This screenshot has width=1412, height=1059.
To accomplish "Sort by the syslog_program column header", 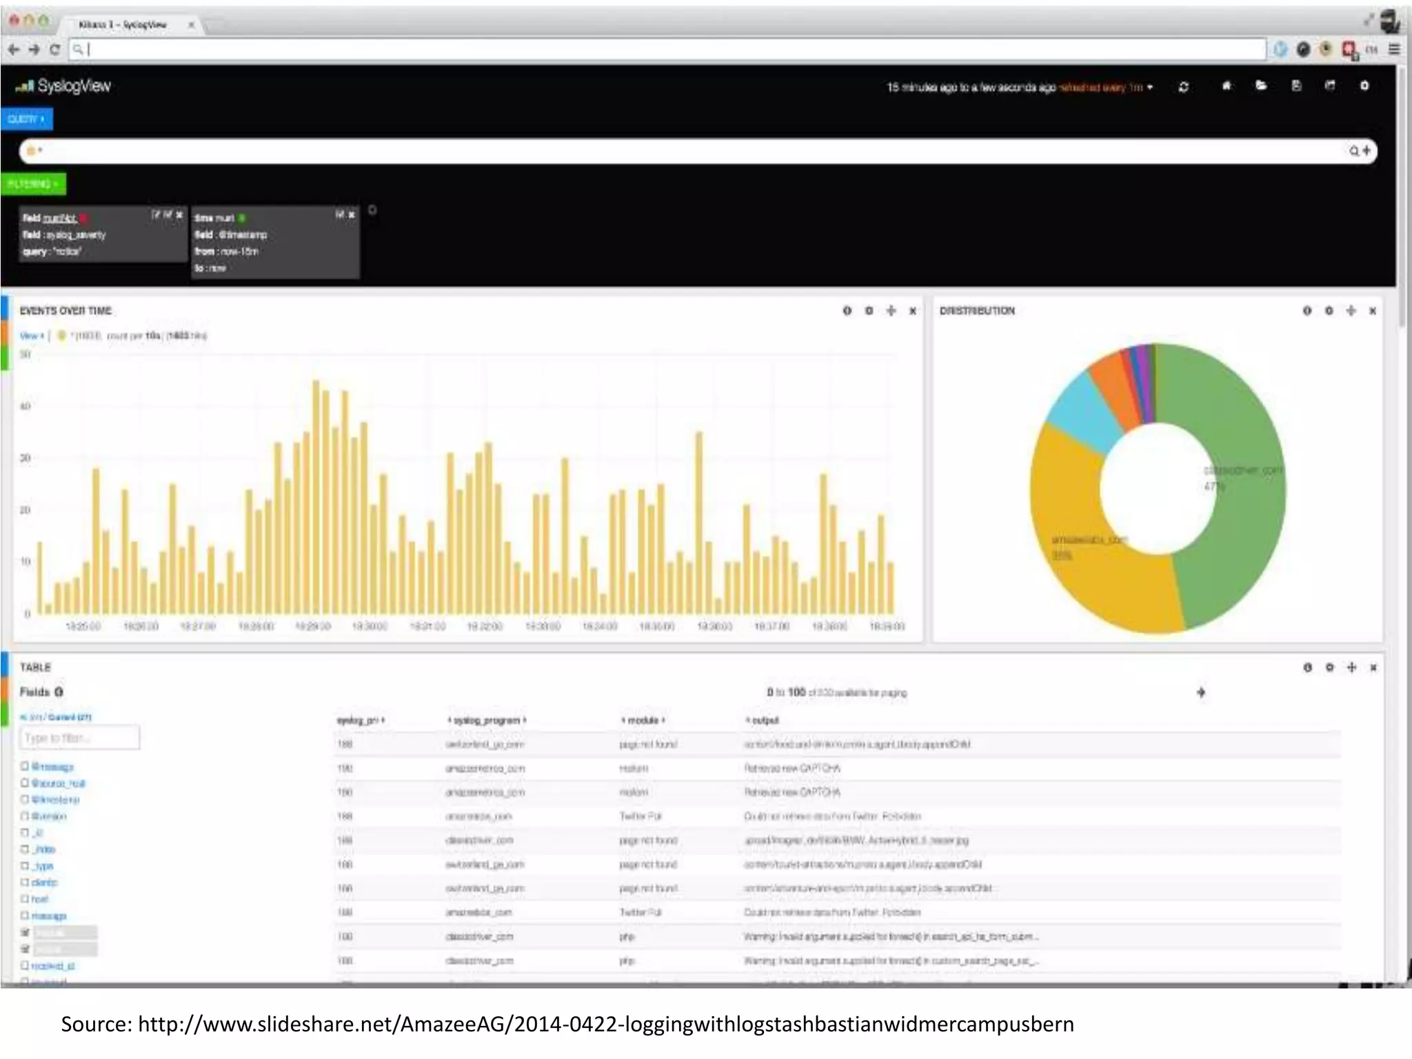I will 487,720.
